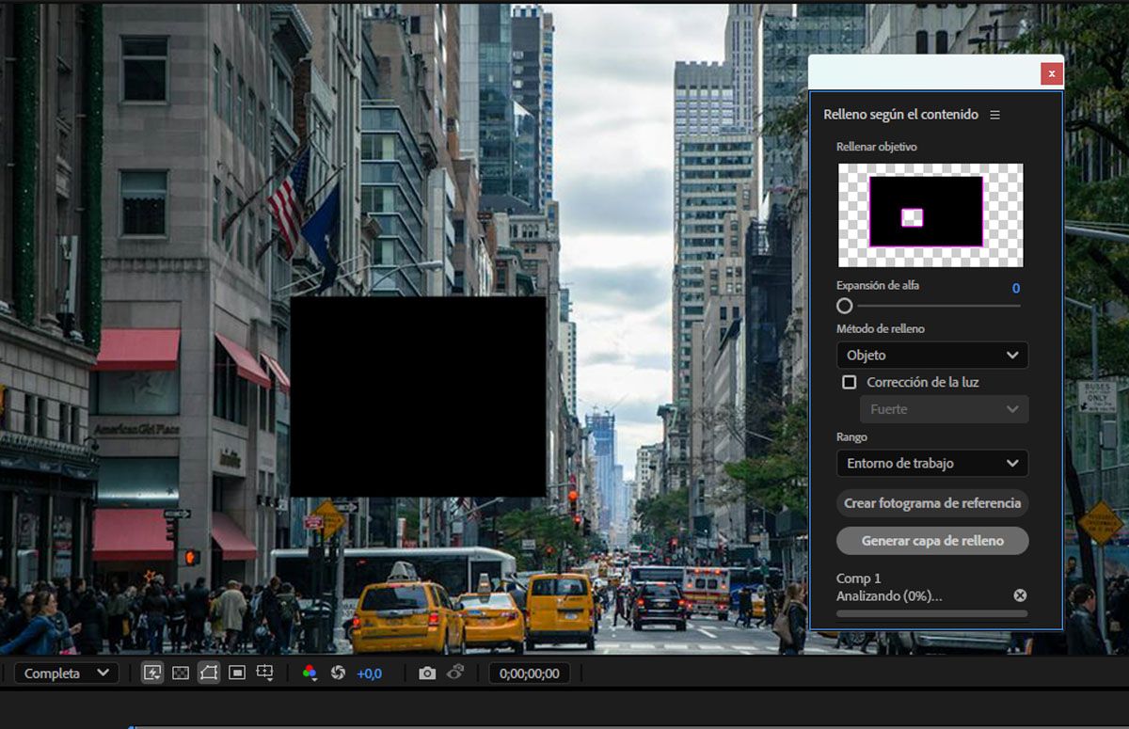Viewport: 1129px width, 729px height.
Task: Toggle the Transparency Grid in the composition viewer
Action: (179, 673)
